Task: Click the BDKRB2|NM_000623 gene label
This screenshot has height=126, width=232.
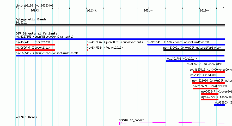Action: pos(131,120)
